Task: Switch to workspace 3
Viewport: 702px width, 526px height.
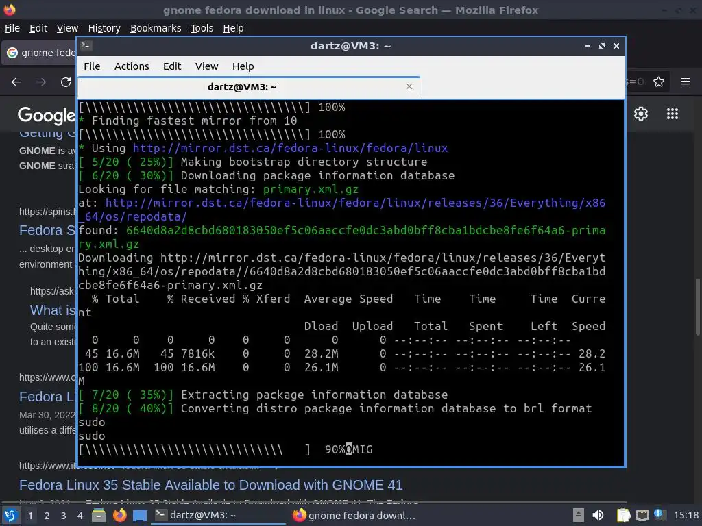Action: tap(64, 516)
